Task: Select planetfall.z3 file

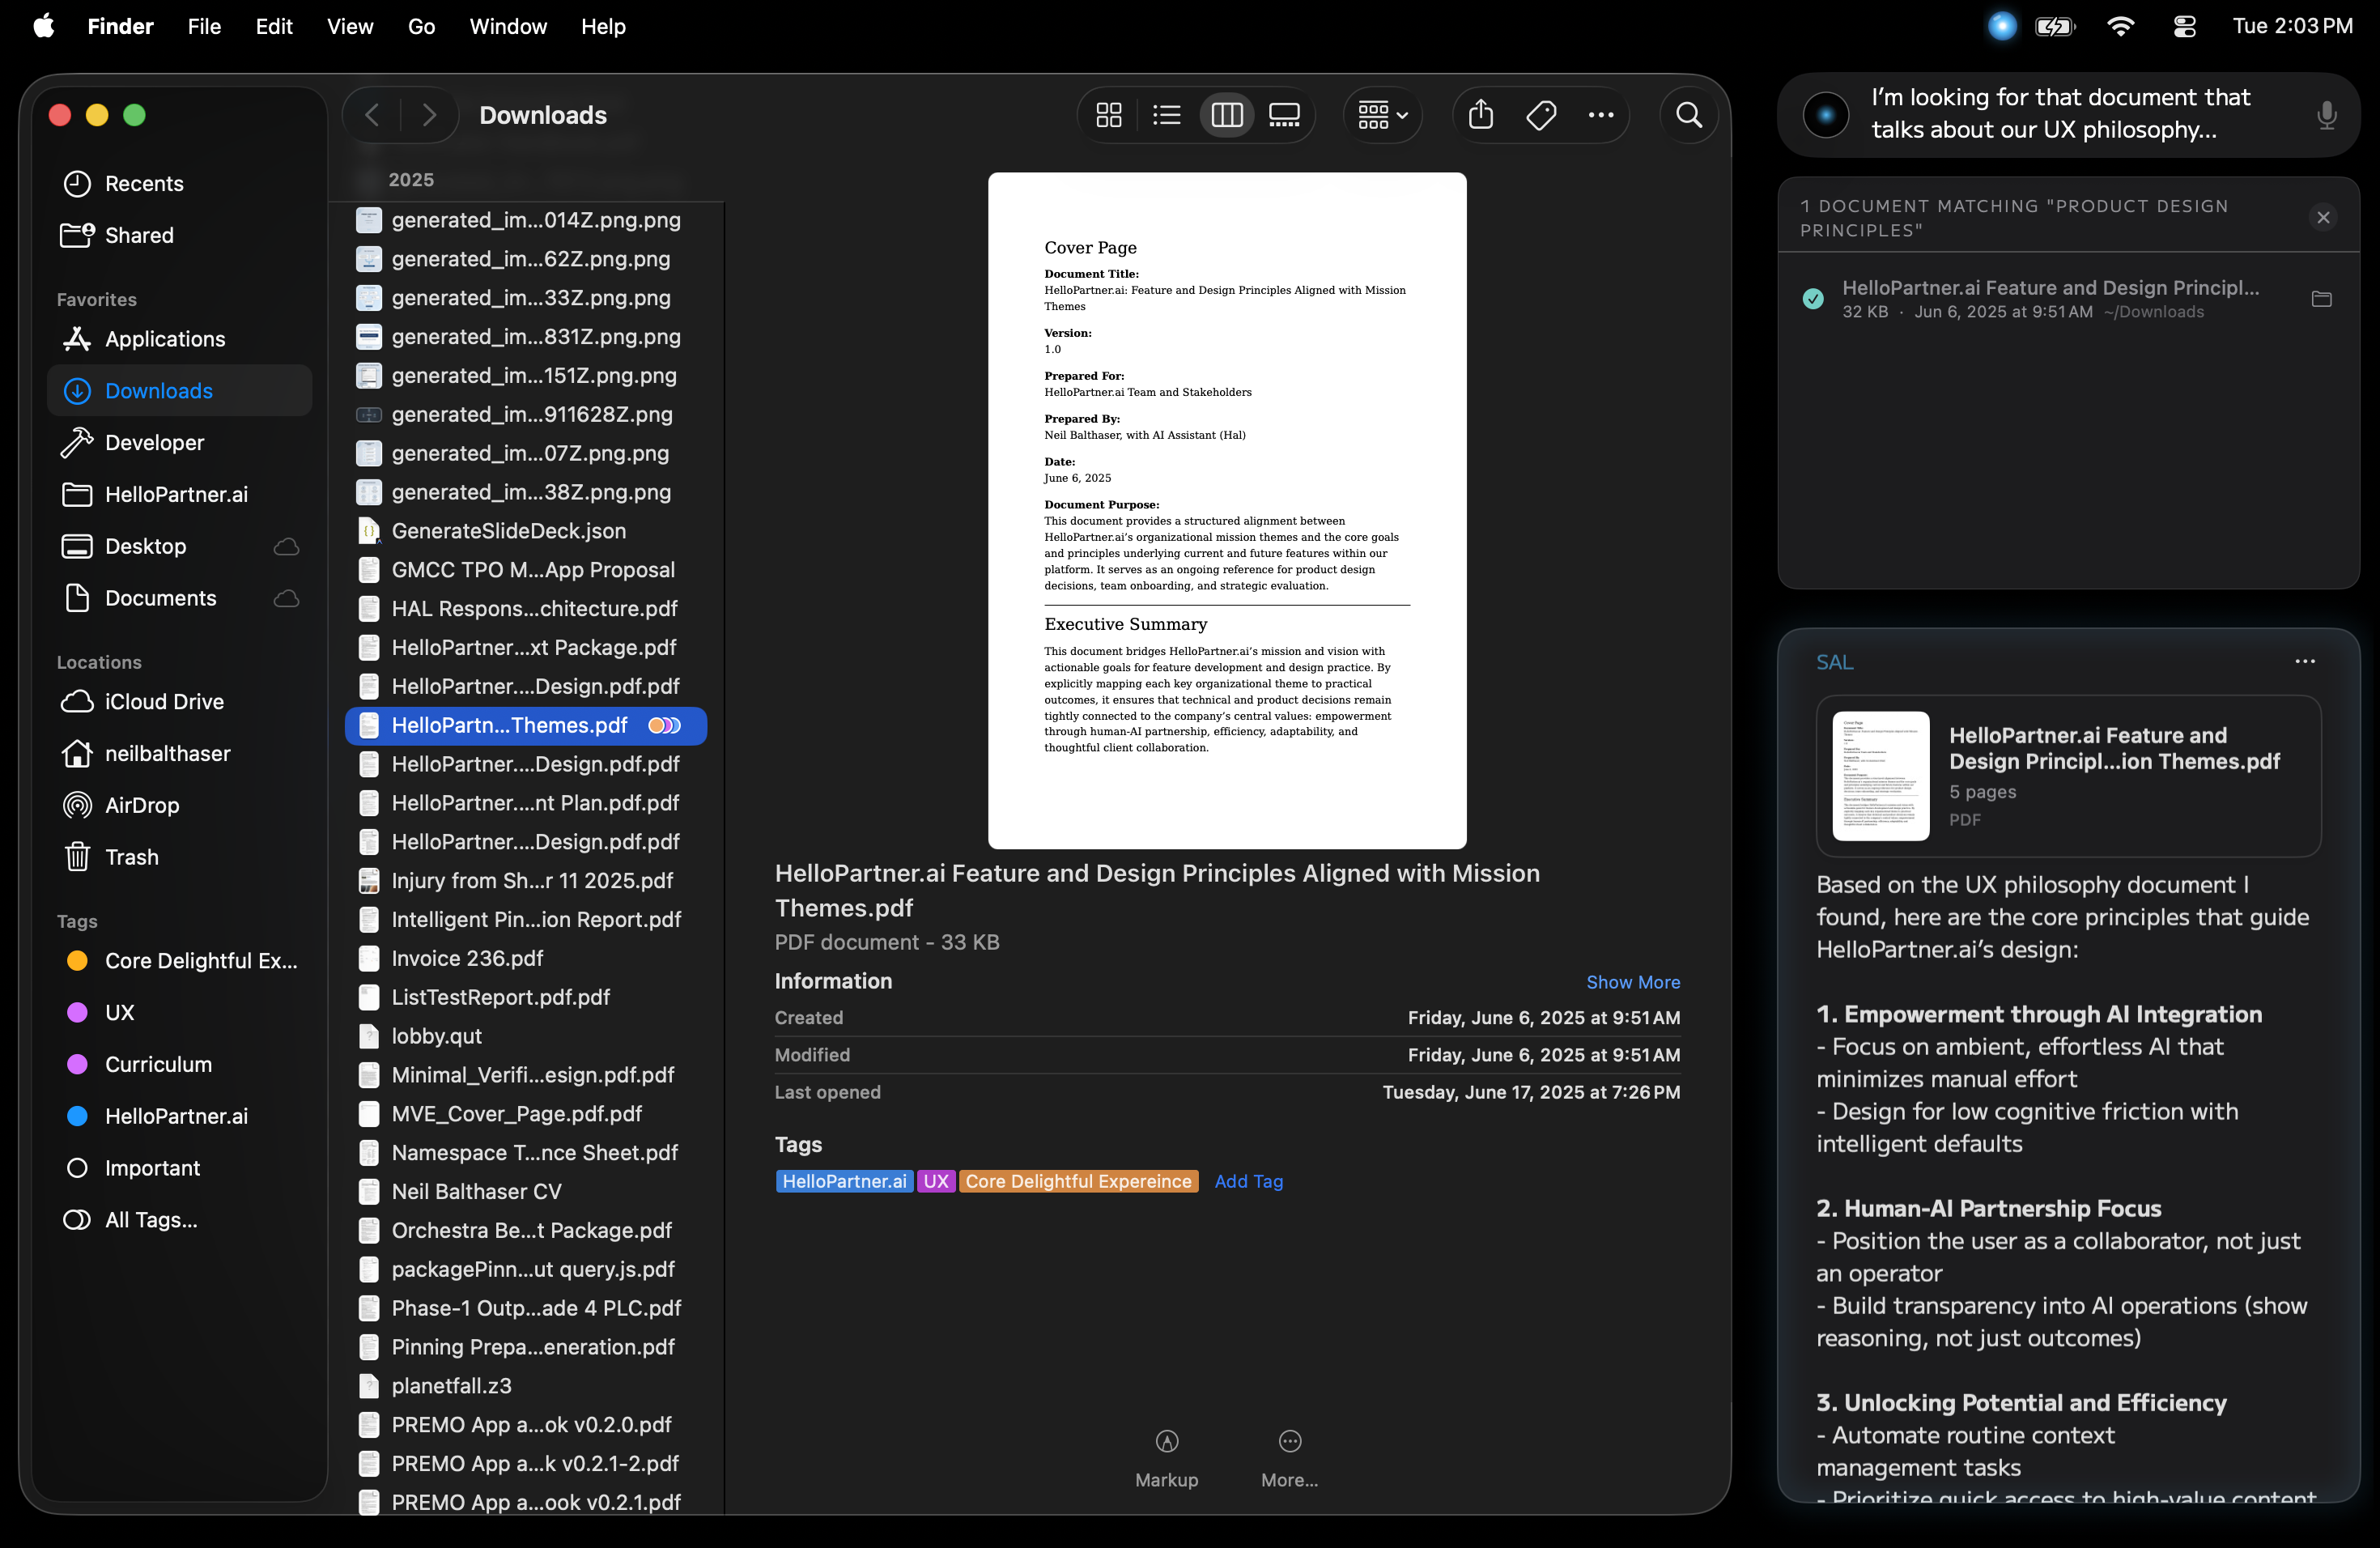Action: [x=526, y=1386]
